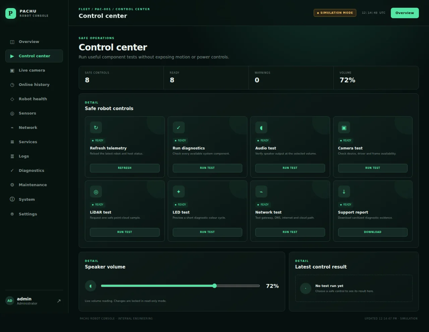Click the REFRESH button for telemetry
Viewport: 429px width, 332px height.
(x=125, y=168)
